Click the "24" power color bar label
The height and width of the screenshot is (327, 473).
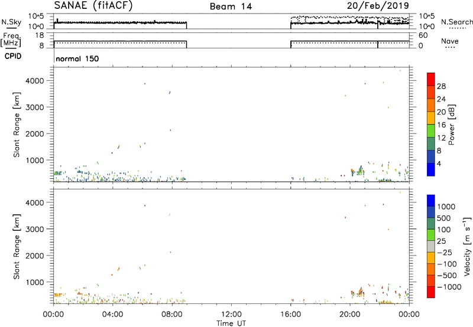tap(441, 99)
